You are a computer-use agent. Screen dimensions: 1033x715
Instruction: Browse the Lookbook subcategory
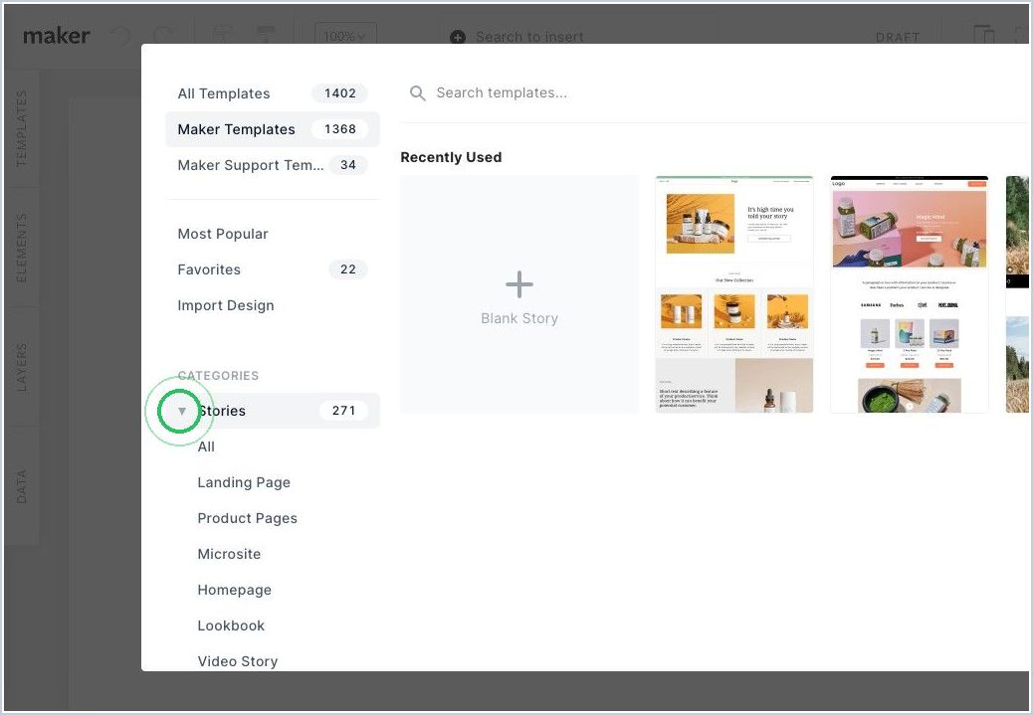pyautogui.click(x=231, y=626)
